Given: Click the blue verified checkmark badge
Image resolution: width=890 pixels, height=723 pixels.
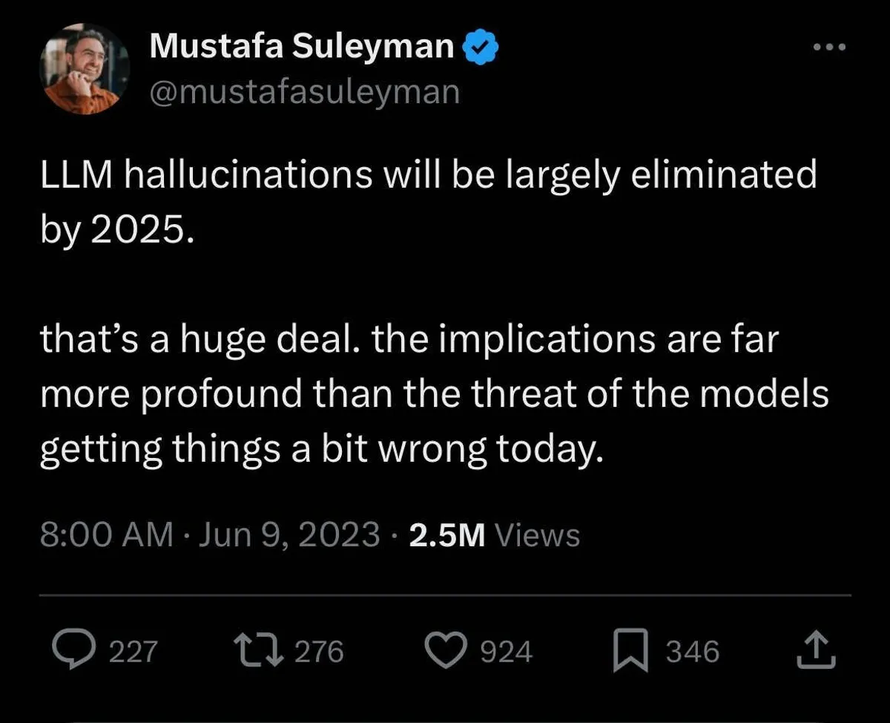Looking at the screenshot, I should click(x=481, y=48).
